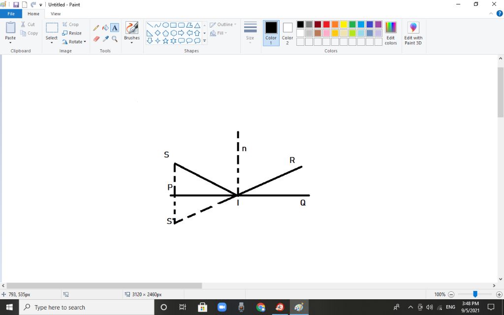Select the Text tool
The width and height of the screenshot is (504, 315).
pyautogui.click(x=115, y=28)
